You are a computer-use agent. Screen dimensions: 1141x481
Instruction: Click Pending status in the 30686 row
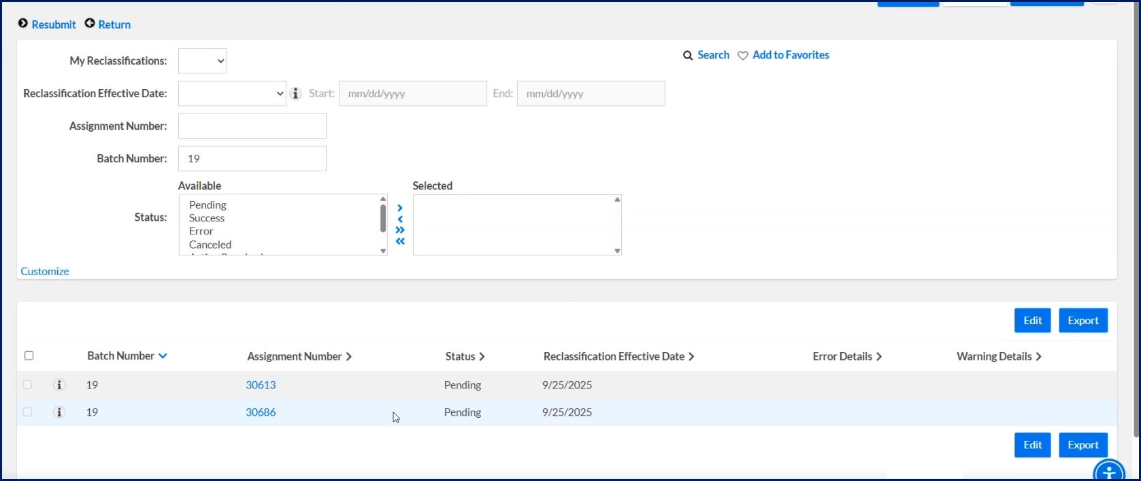tap(463, 412)
